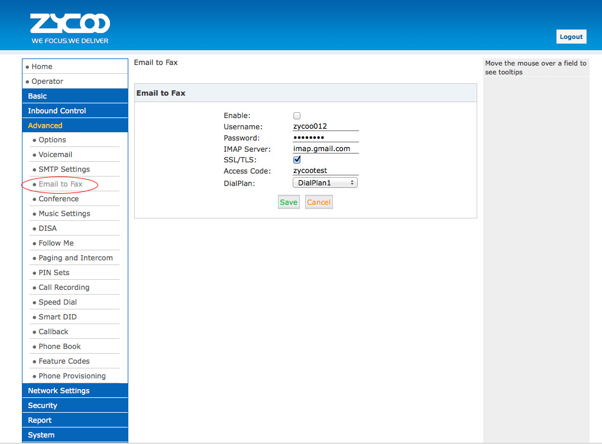Uncheck the SSL/TLS checkbox

297,160
